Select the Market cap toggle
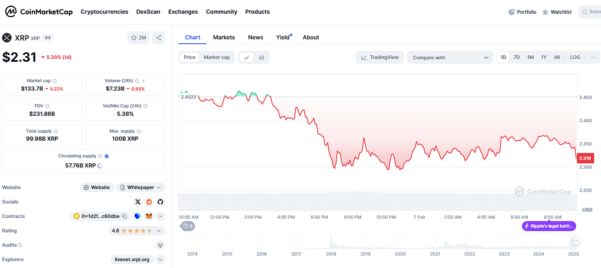 pos(217,57)
